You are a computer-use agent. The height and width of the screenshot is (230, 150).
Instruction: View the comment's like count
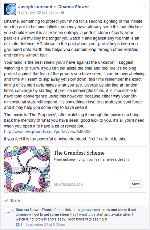(x=21, y=225)
